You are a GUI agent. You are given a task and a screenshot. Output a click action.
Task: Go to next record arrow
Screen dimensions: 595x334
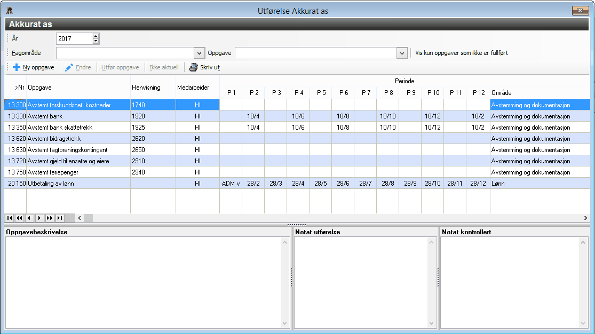tap(39, 218)
